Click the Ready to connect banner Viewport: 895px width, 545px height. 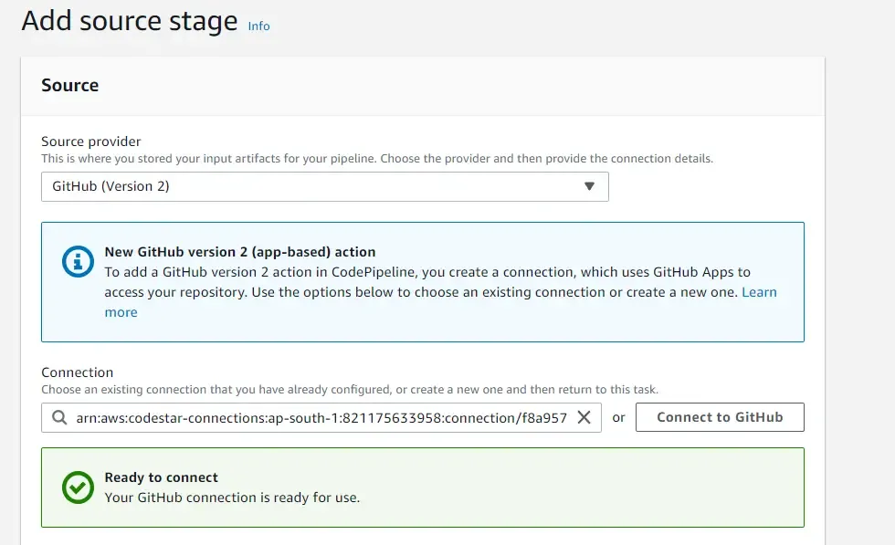[422, 487]
